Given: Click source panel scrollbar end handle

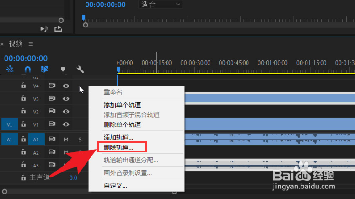Looking at the screenshot, I should [61, 21].
